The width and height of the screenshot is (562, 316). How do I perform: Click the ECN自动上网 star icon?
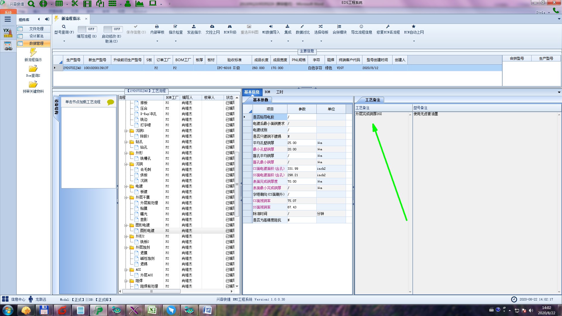[x=414, y=27]
